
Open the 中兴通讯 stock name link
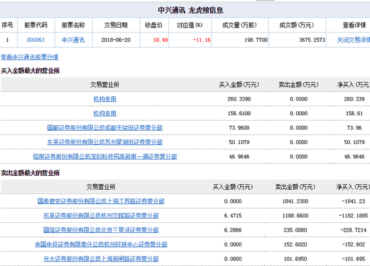pos(73,40)
